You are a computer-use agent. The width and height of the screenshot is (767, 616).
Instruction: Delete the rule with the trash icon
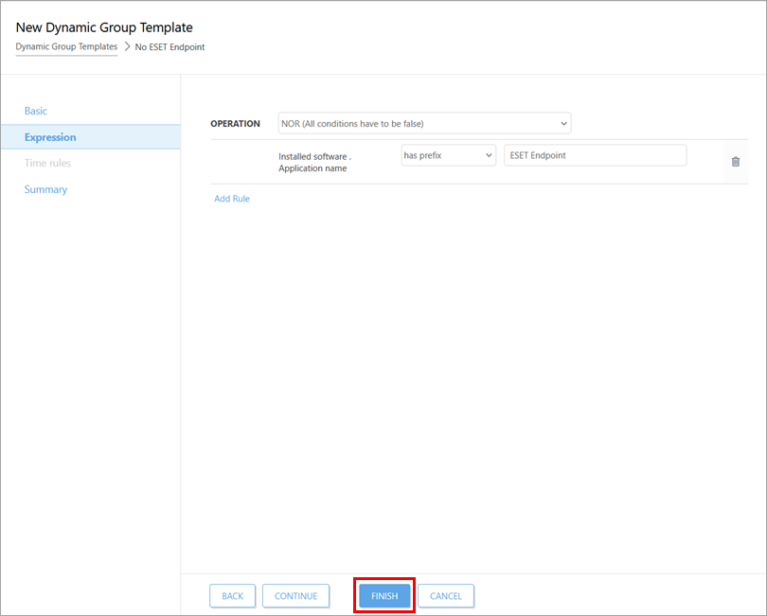coord(735,162)
